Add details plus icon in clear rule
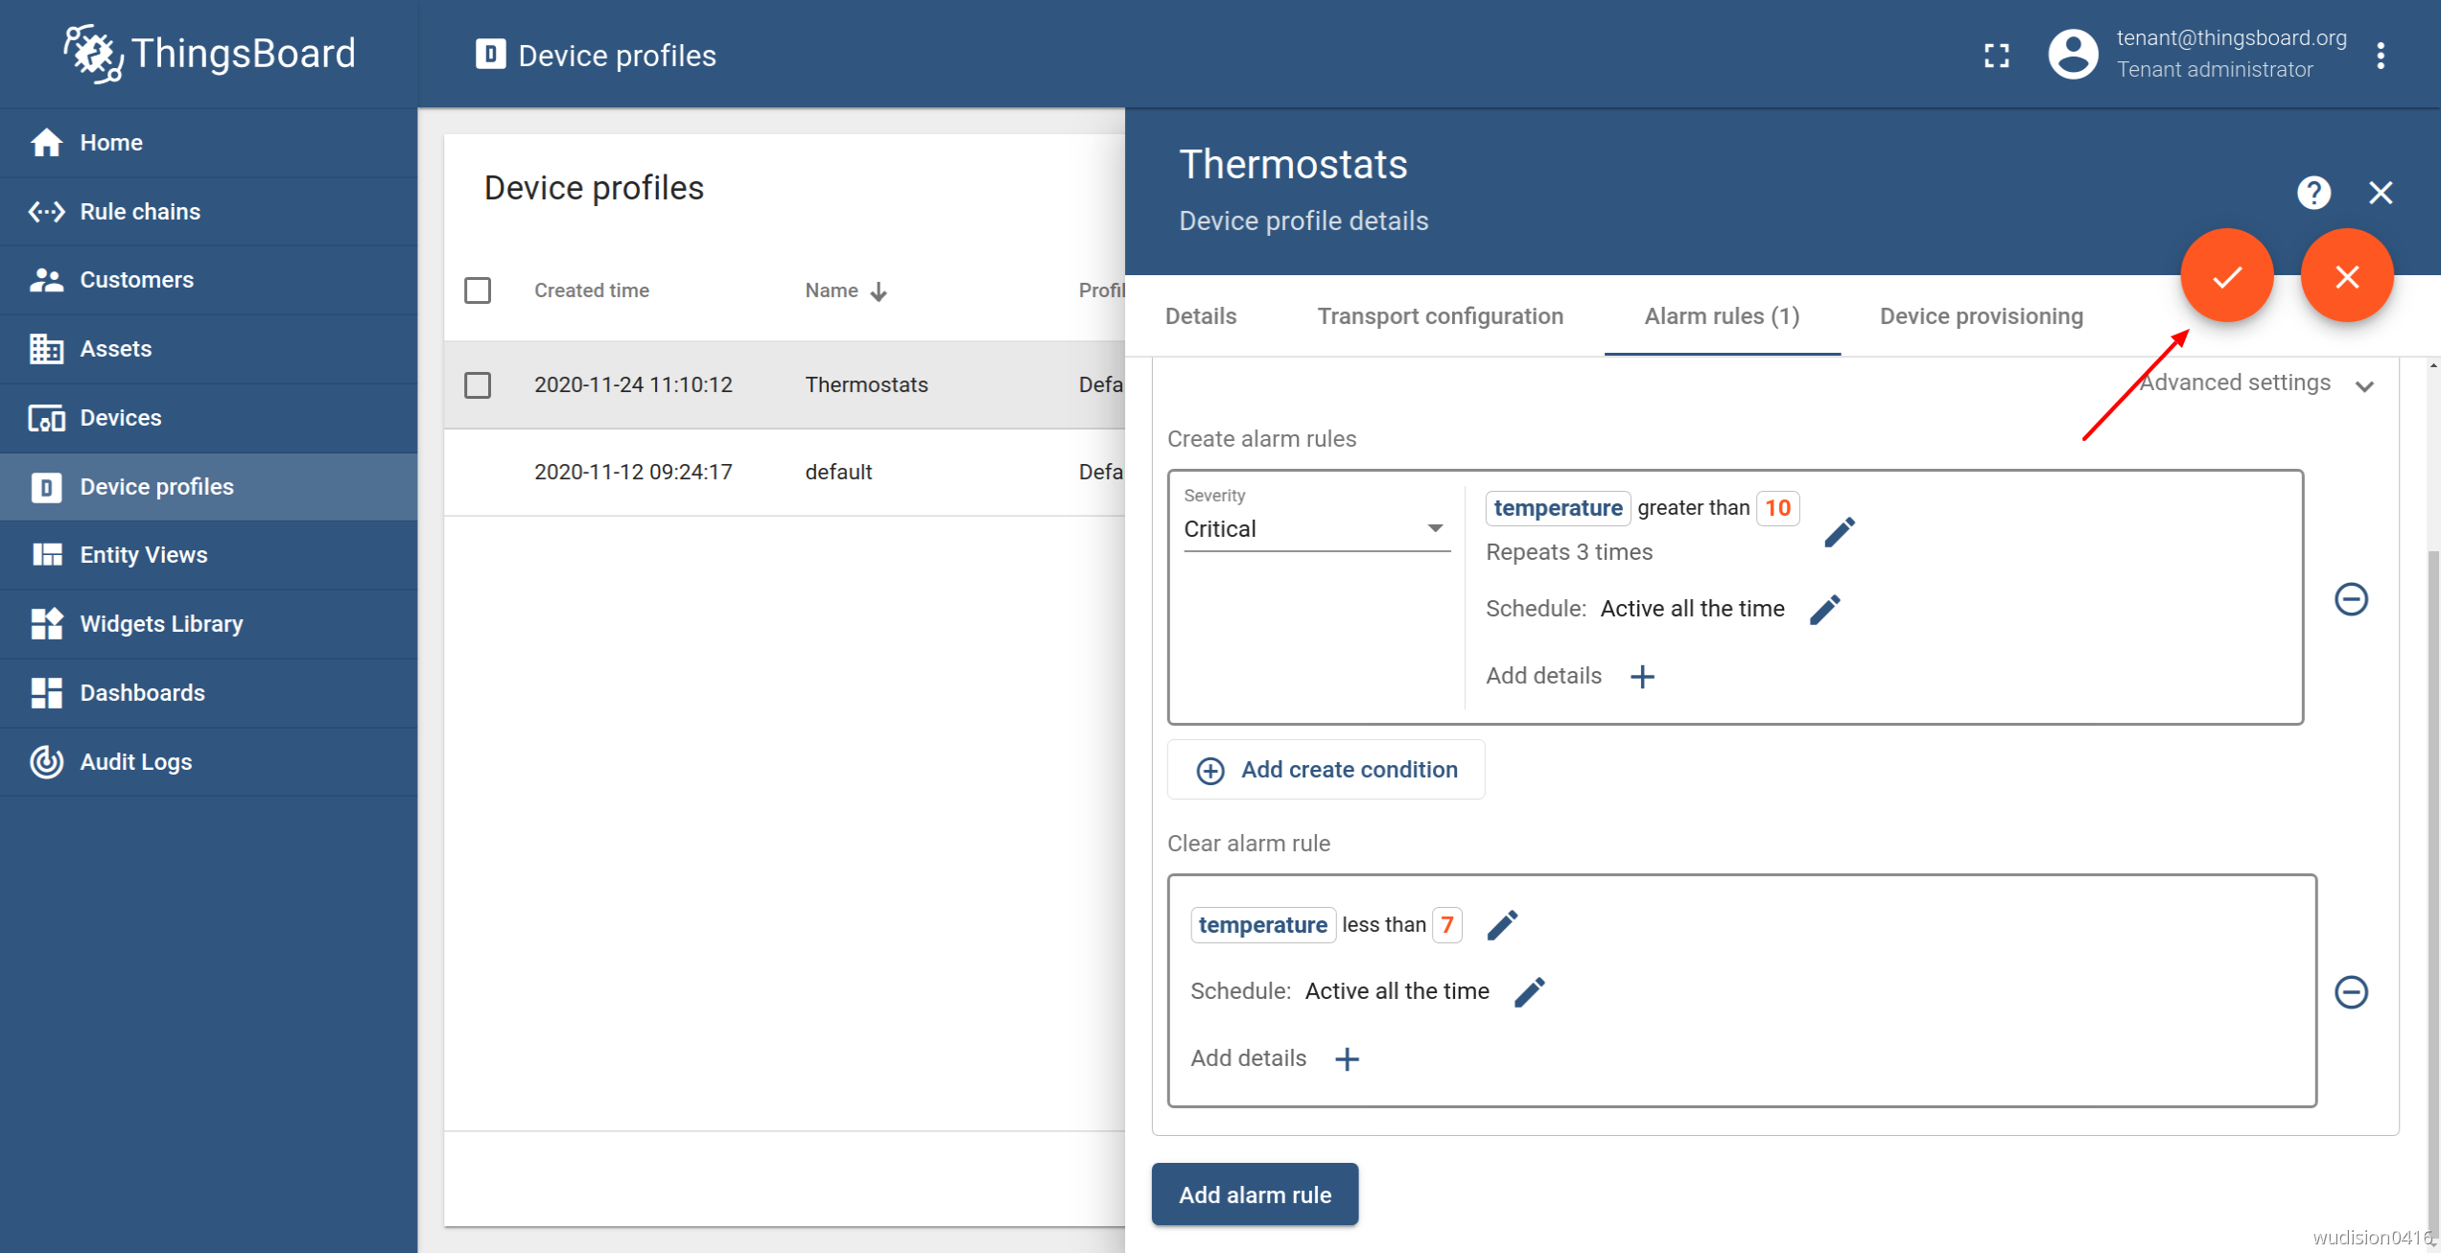The image size is (2441, 1253). [1347, 1058]
